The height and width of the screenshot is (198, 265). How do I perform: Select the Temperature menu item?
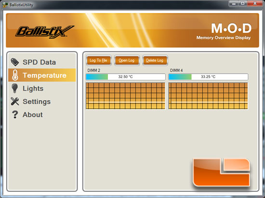(x=42, y=75)
